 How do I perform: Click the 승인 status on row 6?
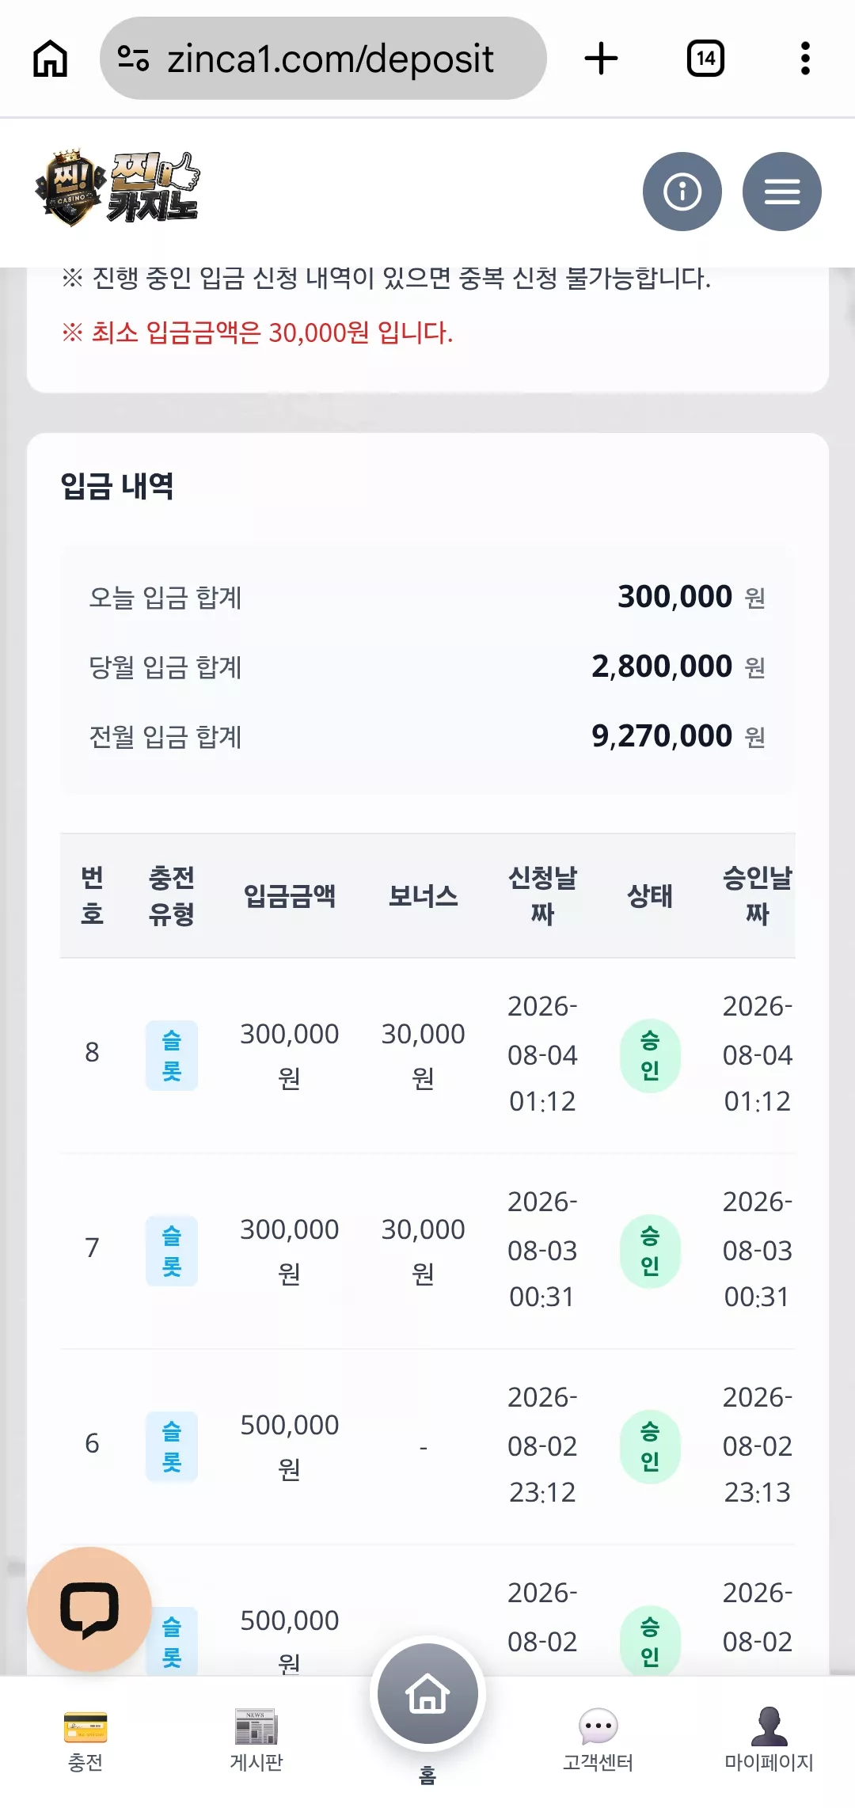pyautogui.click(x=650, y=1446)
